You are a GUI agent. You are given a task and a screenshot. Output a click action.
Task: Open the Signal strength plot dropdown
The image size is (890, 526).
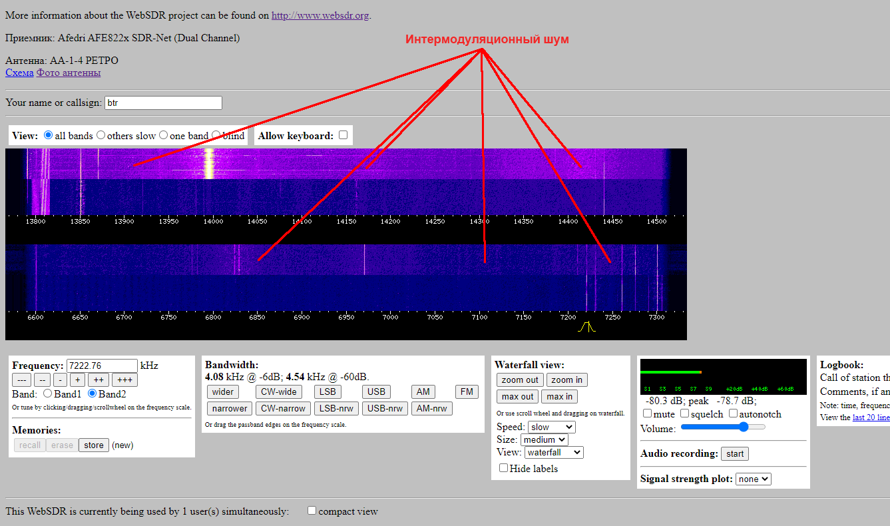(x=754, y=479)
